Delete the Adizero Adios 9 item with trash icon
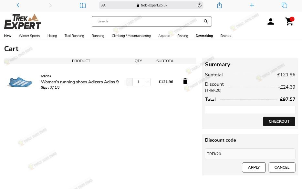302x189 pixels. pyautogui.click(x=185, y=81)
